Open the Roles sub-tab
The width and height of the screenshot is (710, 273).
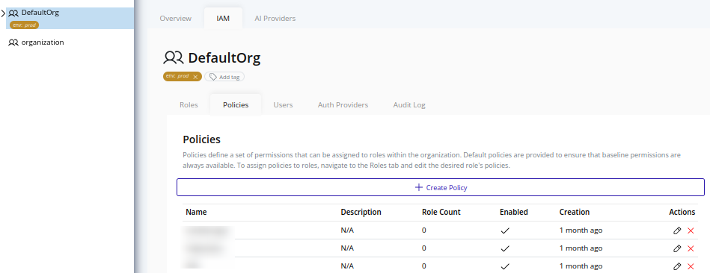click(x=189, y=104)
